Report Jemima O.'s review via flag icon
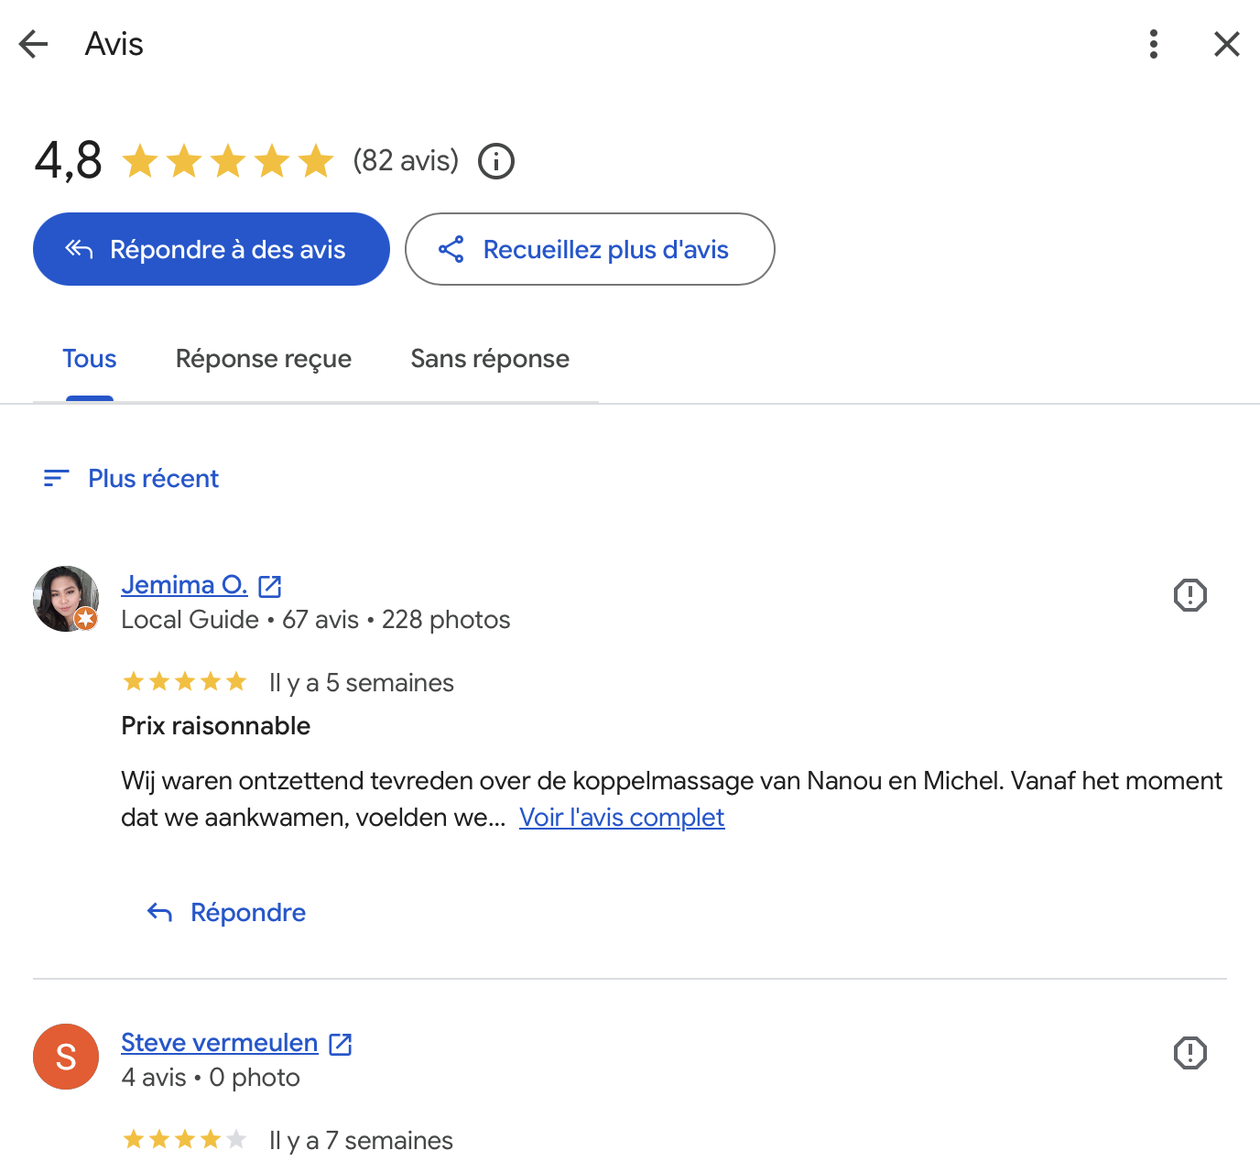Image resolution: width=1260 pixels, height=1161 pixels. pyautogui.click(x=1190, y=595)
